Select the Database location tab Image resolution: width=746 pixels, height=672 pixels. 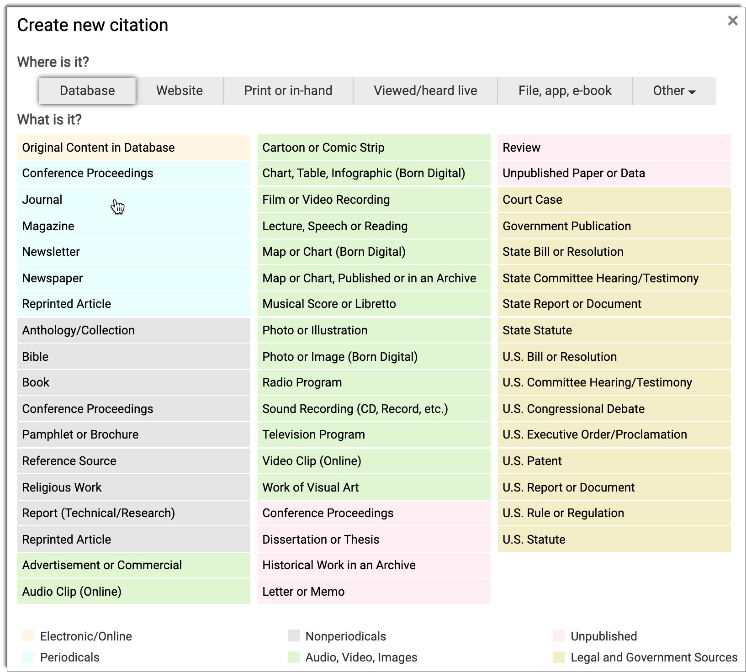click(87, 91)
